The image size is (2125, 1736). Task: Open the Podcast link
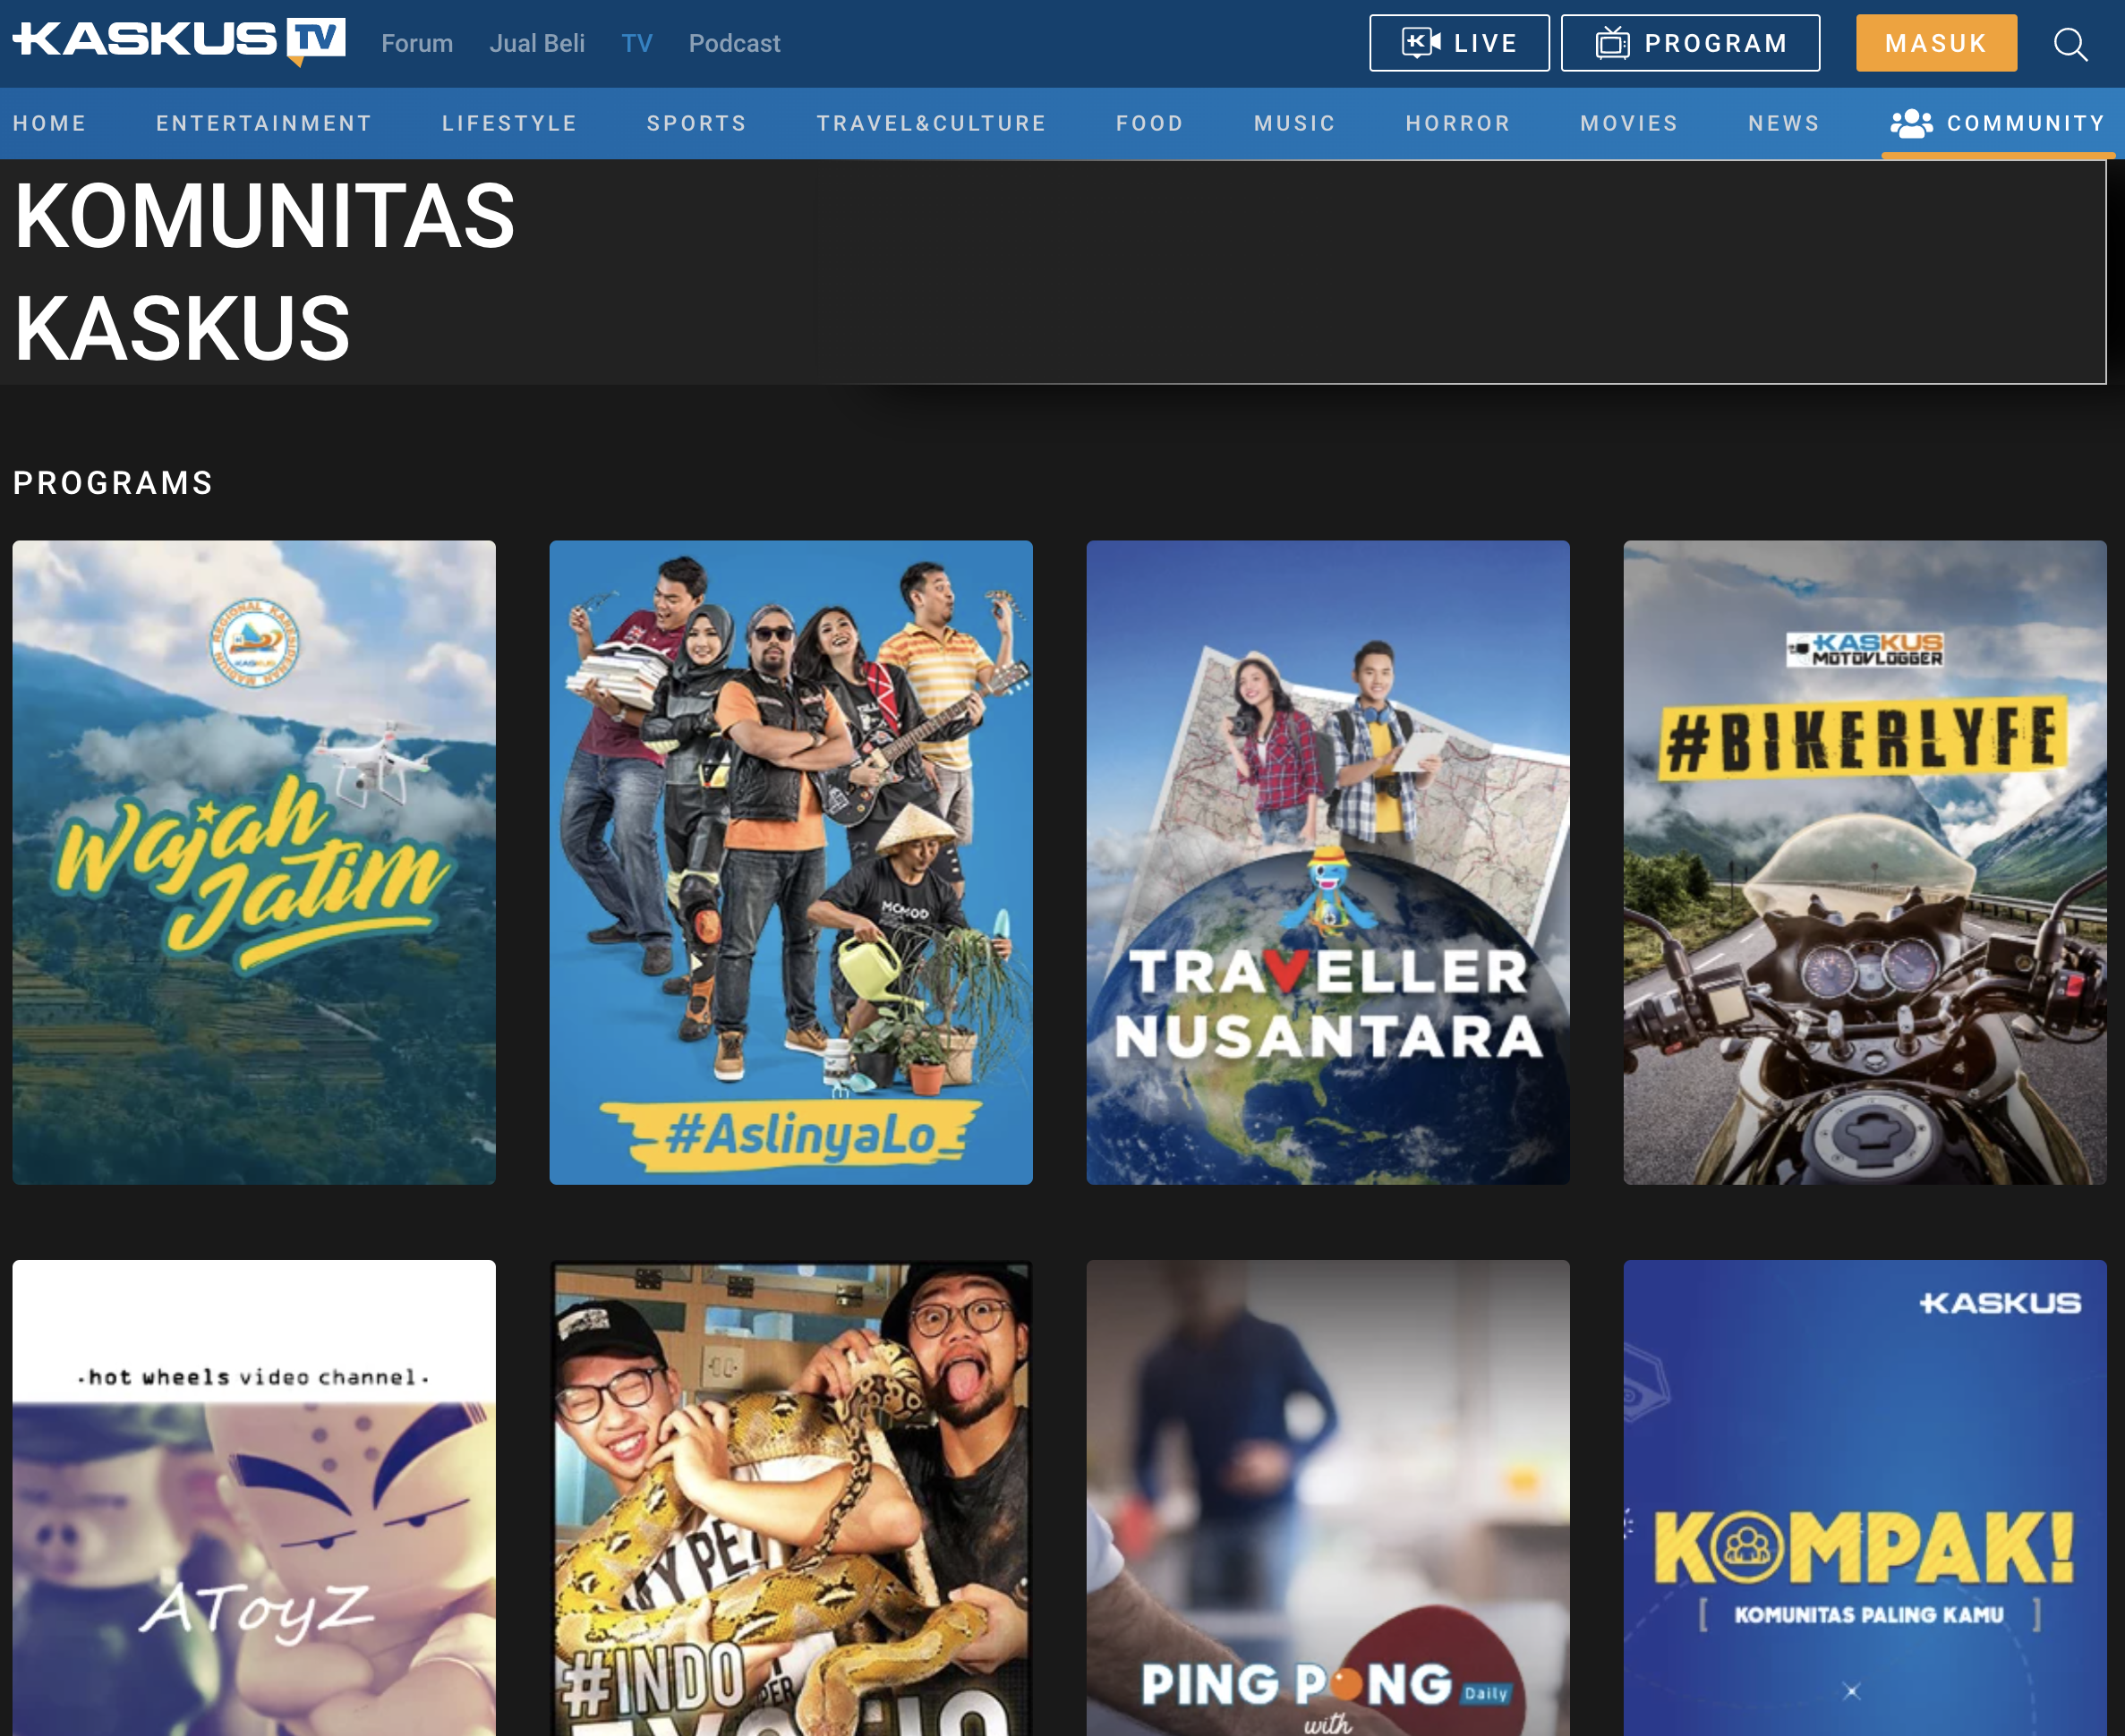[734, 43]
